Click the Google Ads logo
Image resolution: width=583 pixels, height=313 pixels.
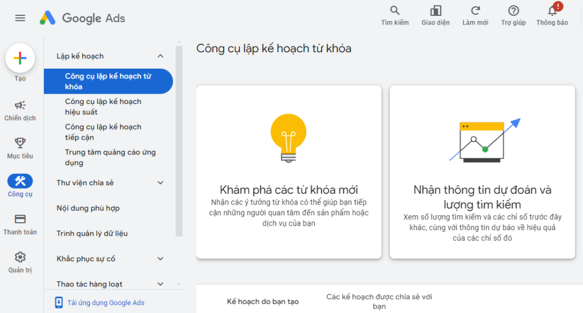coord(83,18)
